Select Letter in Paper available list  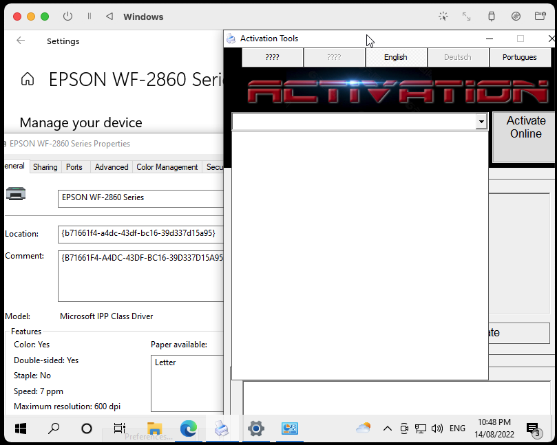coord(165,362)
